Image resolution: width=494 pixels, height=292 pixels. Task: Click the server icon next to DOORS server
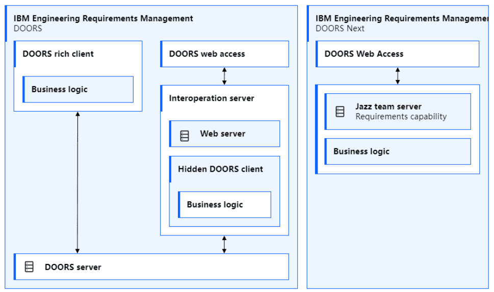30,267
